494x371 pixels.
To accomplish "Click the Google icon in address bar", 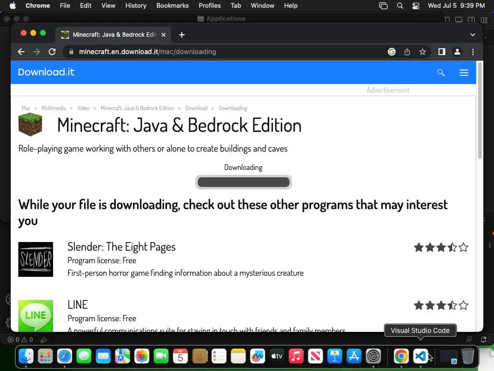I will [392, 52].
